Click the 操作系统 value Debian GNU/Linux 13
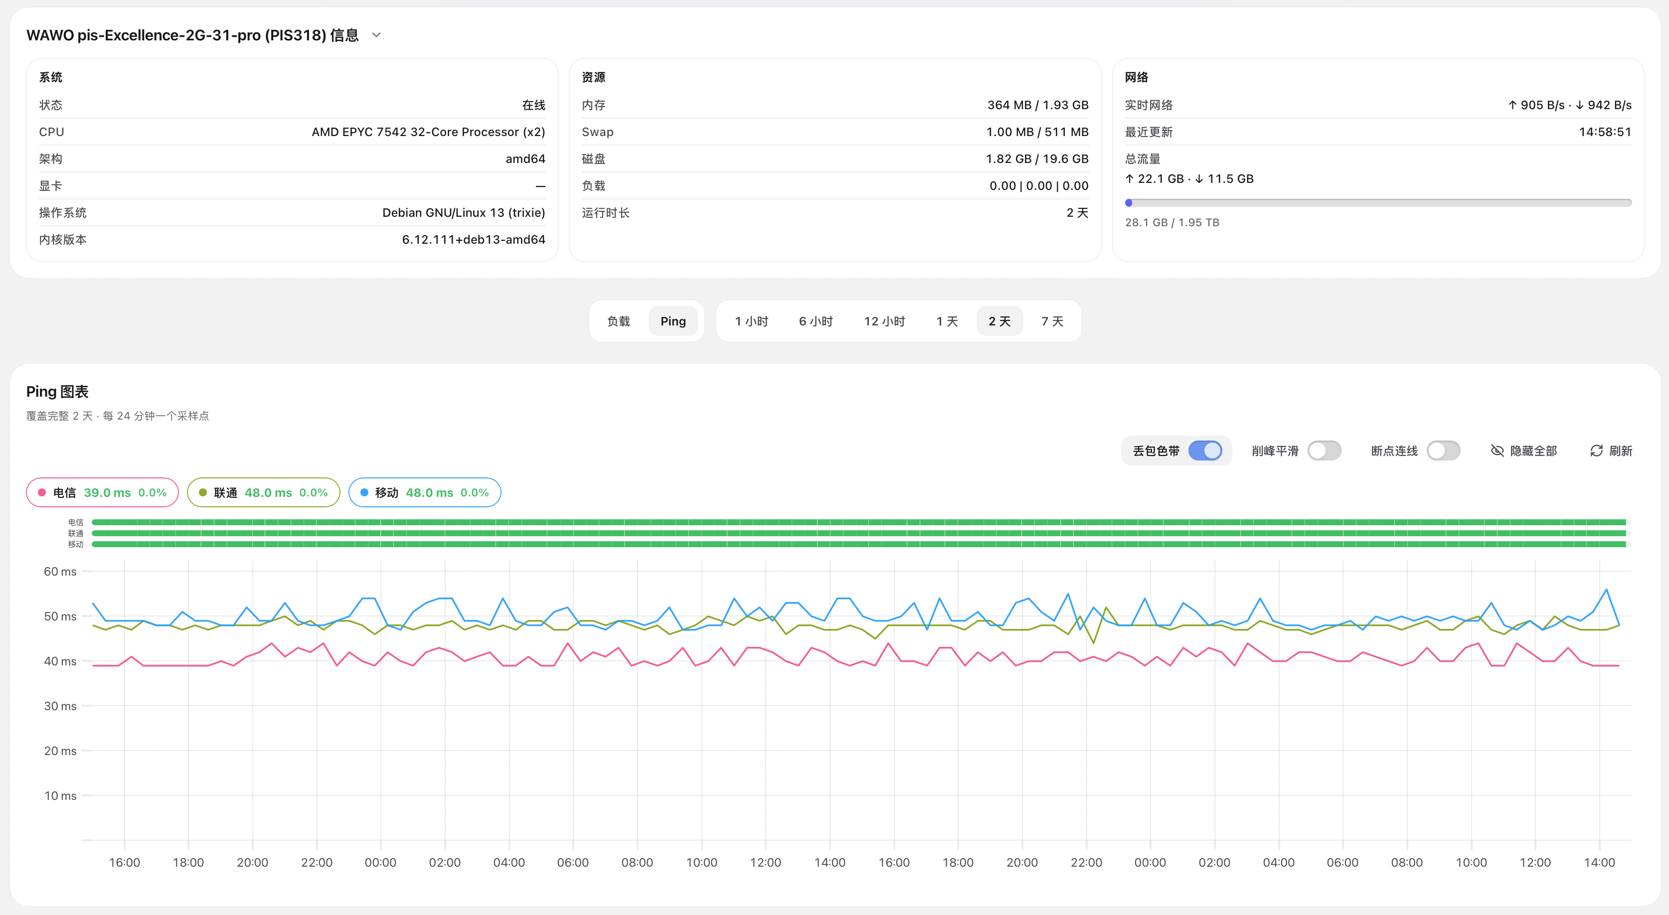Screen dimensions: 1669x915 click(x=464, y=212)
